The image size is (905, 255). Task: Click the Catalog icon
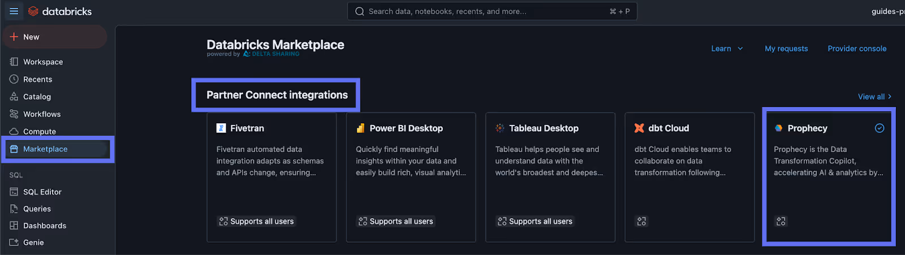pos(14,97)
